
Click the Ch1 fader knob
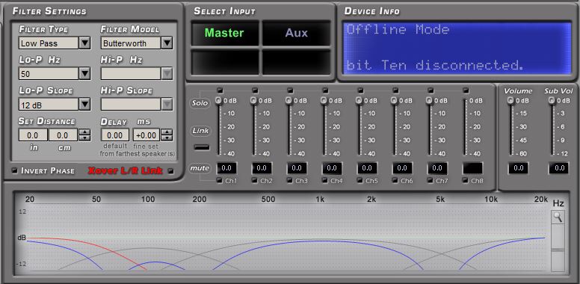(218, 100)
